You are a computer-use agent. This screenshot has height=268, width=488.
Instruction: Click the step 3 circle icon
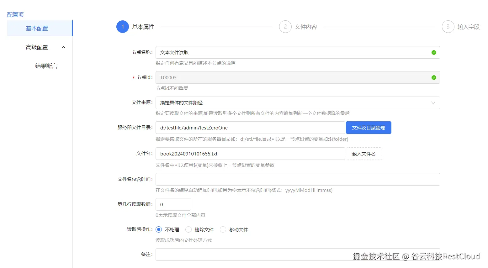pyautogui.click(x=448, y=27)
